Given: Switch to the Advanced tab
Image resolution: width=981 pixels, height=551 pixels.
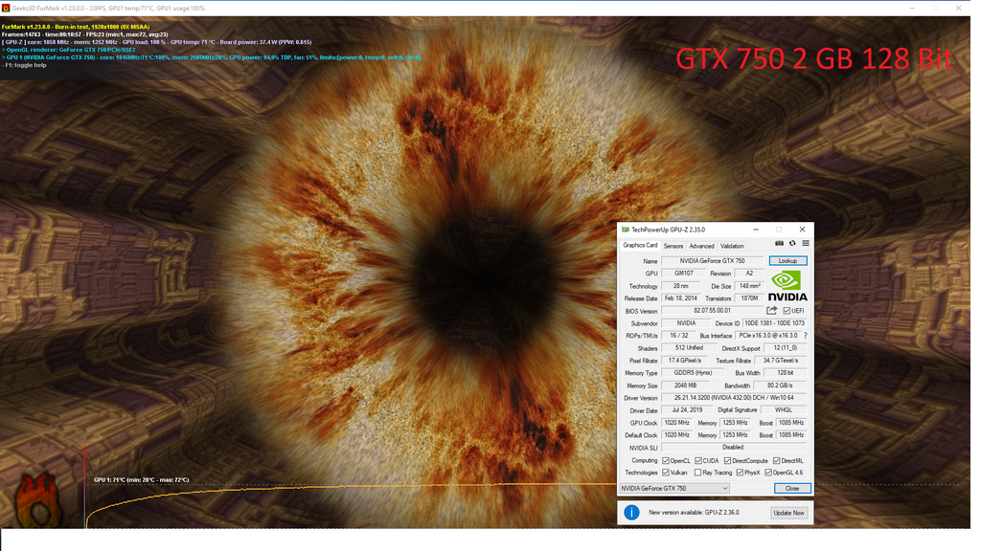Looking at the screenshot, I should coord(701,246).
